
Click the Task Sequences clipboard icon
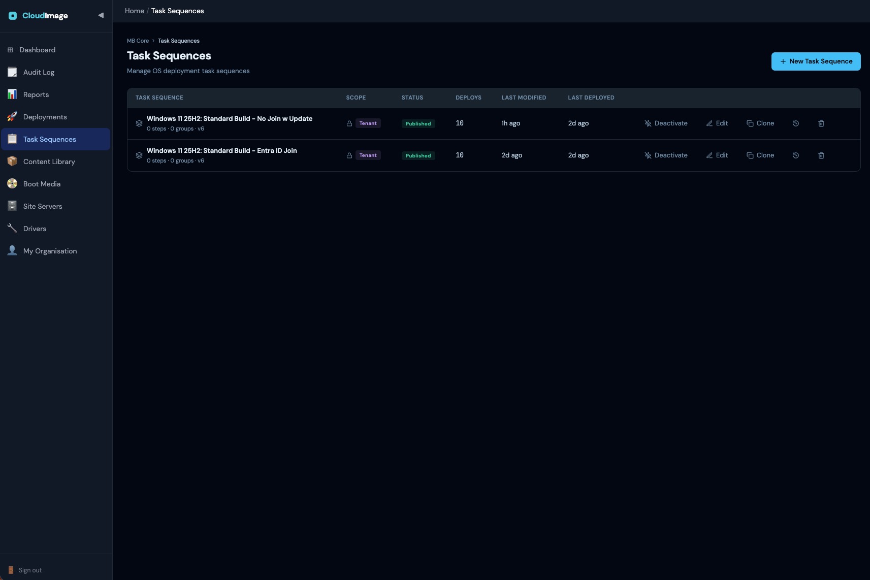coord(12,139)
